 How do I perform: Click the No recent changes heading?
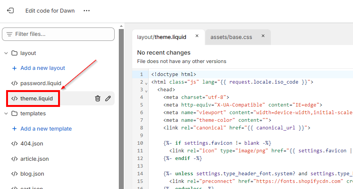tap(164, 53)
